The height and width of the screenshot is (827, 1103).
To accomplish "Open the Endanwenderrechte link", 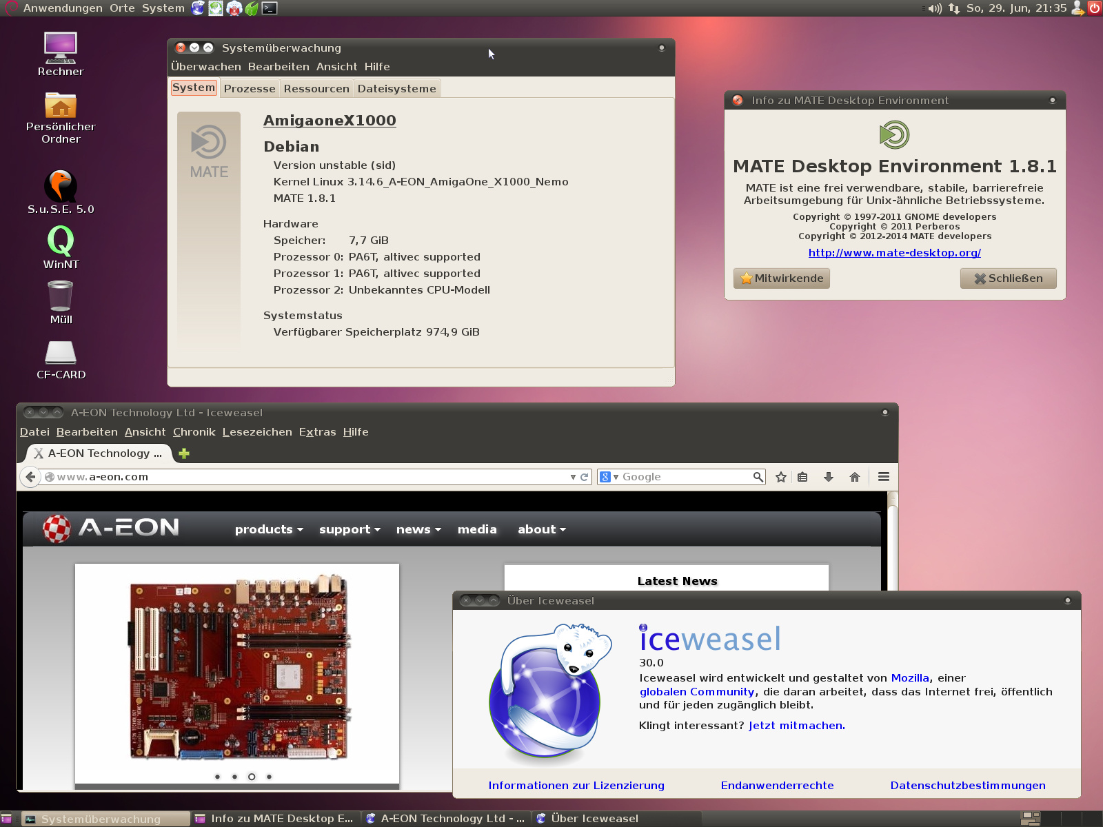I will point(778,786).
